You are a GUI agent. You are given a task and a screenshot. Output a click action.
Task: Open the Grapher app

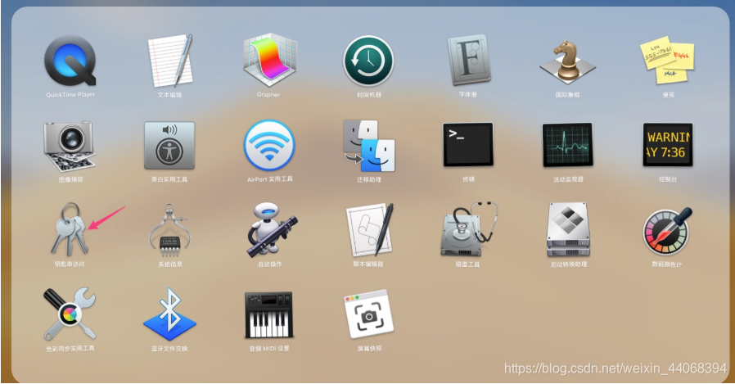click(x=269, y=60)
